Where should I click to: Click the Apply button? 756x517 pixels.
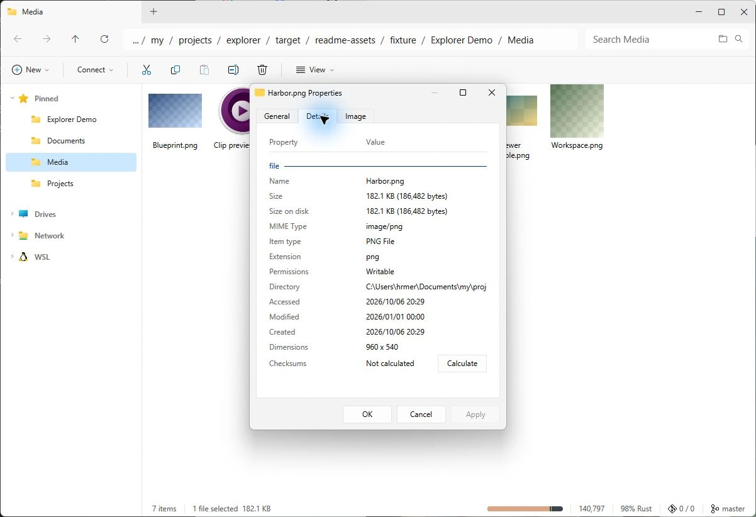[x=475, y=414]
